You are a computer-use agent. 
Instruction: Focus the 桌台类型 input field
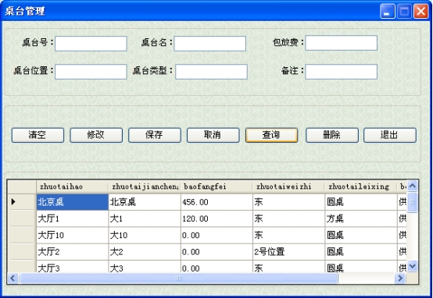pyautogui.click(x=211, y=72)
